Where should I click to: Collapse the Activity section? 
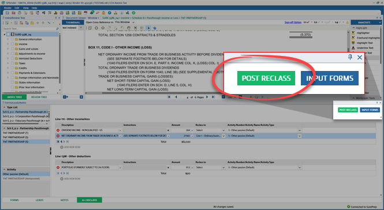point(4,170)
